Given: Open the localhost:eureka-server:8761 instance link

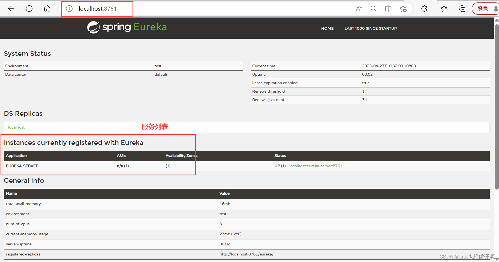Looking at the screenshot, I should 315,166.
